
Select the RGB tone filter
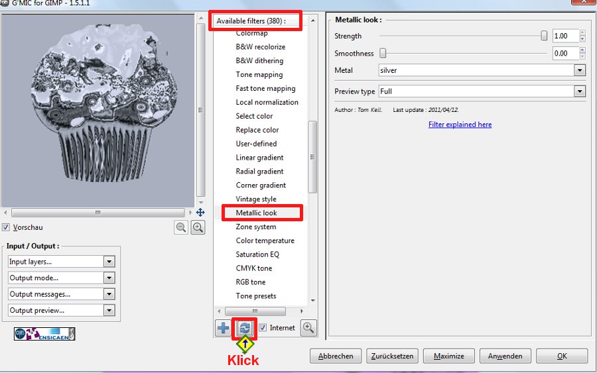point(251,282)
